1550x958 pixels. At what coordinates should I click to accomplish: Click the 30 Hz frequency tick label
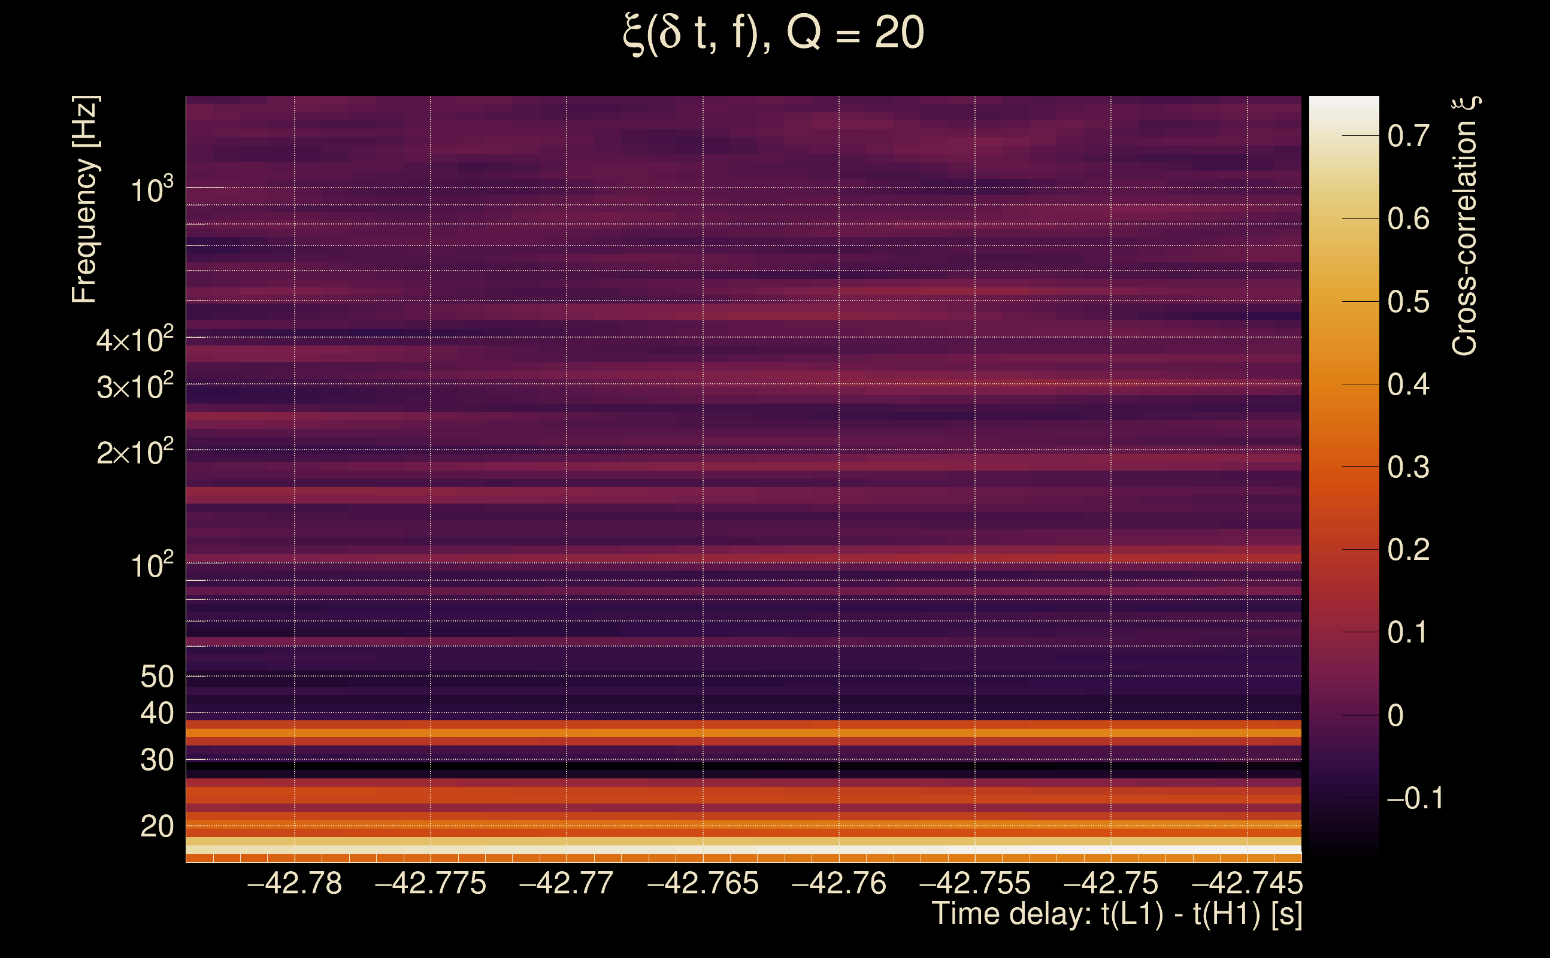point(156,760)
